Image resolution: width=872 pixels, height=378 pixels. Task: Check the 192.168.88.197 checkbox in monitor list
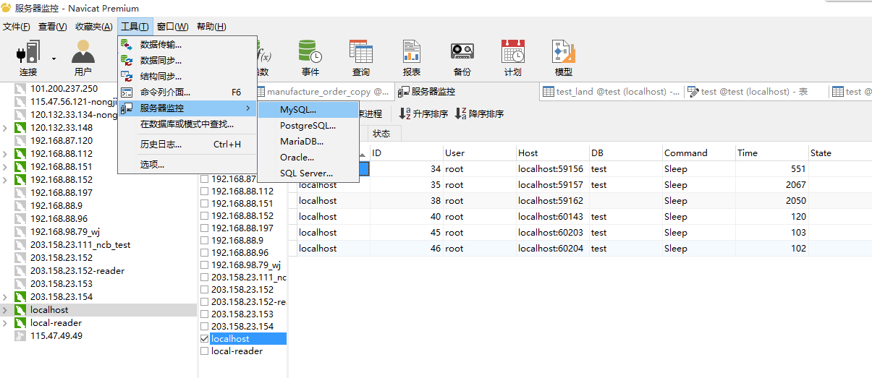tap(204, 228)
